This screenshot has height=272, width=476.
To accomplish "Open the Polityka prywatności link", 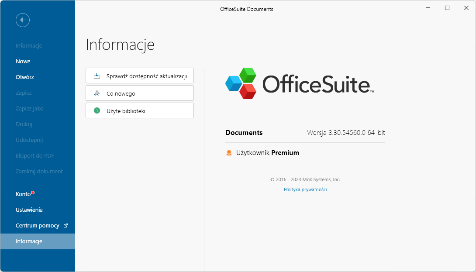I will click(305, 189).
